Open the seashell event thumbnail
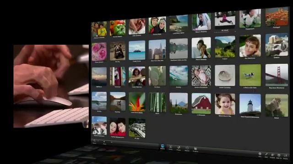The image size is (293, 164). pos(225,75)
